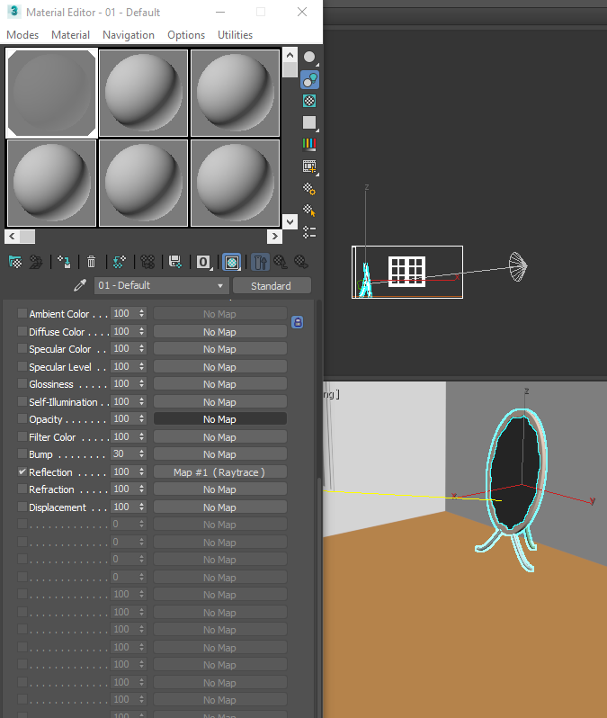
Task: Open the Sample Type flyout sphere icon
Action: click(309, 58)
